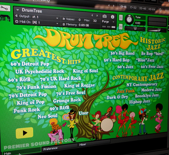
Task: Click the Tune value 0.00 field
Action: 139,23
